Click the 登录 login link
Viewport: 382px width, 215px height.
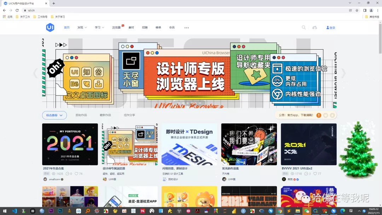[331, 28]
